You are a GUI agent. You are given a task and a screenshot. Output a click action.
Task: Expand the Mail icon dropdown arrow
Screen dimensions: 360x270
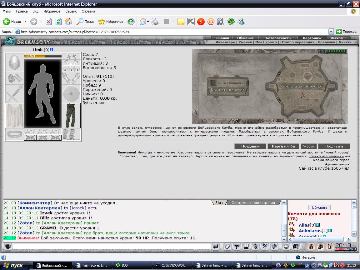coord(148,22)
